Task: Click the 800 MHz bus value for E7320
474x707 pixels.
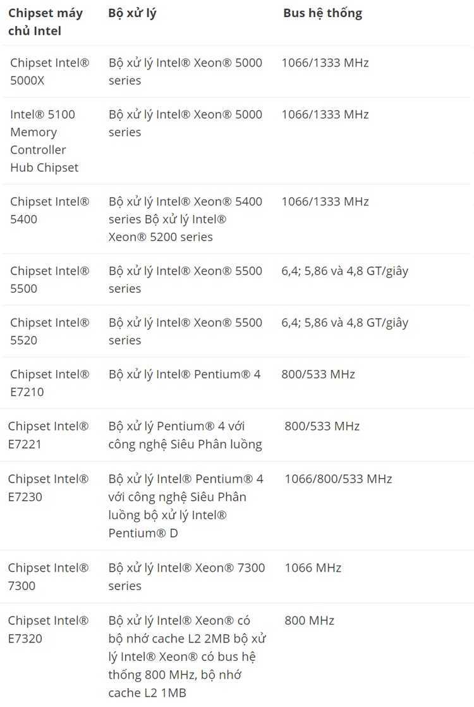Action: click(309, 620)
